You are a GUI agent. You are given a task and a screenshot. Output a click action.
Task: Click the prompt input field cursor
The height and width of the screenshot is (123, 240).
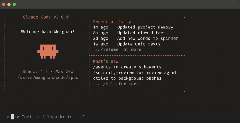[x=12, y=117]
